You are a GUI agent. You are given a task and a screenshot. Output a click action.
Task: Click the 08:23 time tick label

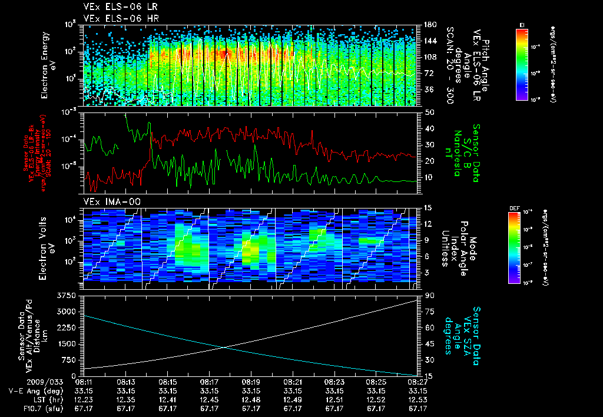334,382
